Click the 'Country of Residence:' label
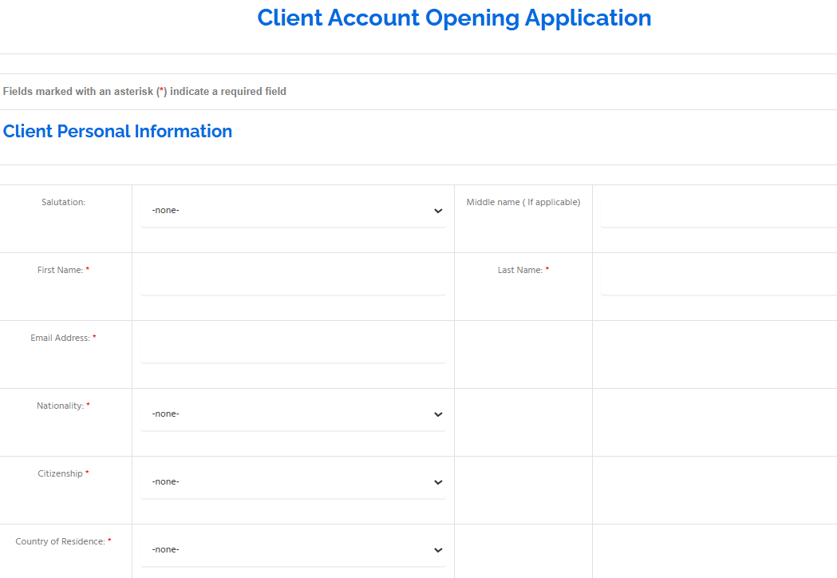837x578 pixels. 60,542
